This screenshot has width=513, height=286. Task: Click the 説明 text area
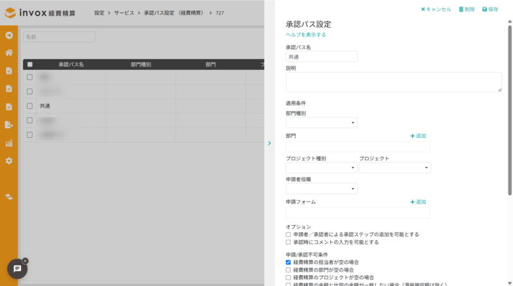pyautogui.click(x=394, y=82)
